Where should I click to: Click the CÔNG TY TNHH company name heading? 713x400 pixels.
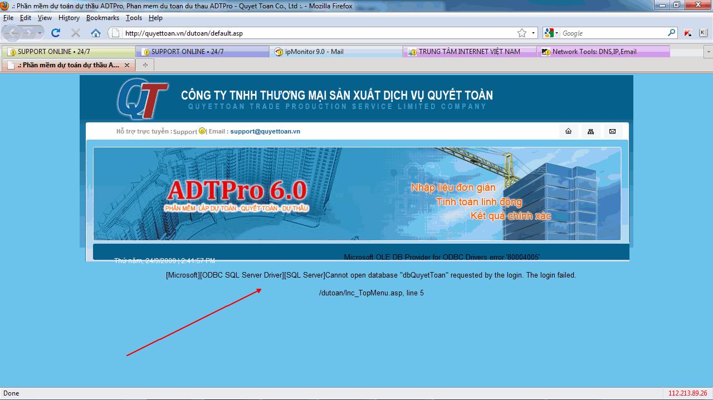click(337, 95)
